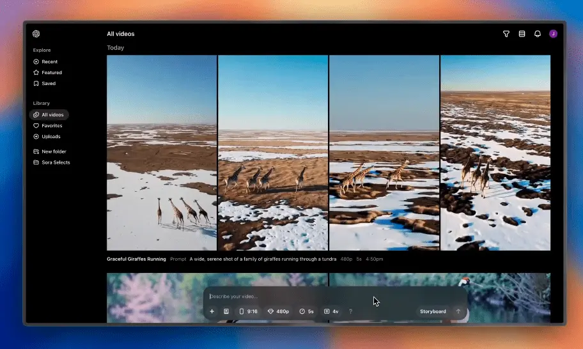583x349 pixels.
Task: Open the 9:16 aspect ratio dropdown
Action: 249,311
